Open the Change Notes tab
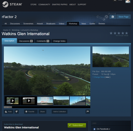This screenshot has width=133, height=131. [59, 41]
